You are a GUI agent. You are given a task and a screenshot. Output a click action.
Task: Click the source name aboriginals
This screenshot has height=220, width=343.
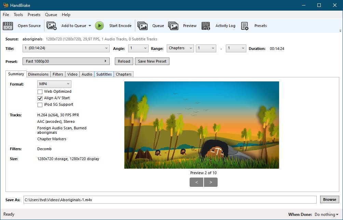32,39
